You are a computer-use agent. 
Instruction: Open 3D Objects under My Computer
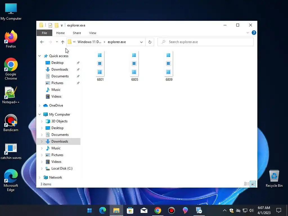59,121
